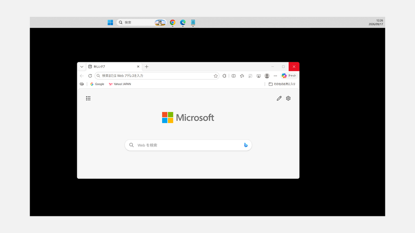Add page to favorites with star icon

(x=216, y=76)
